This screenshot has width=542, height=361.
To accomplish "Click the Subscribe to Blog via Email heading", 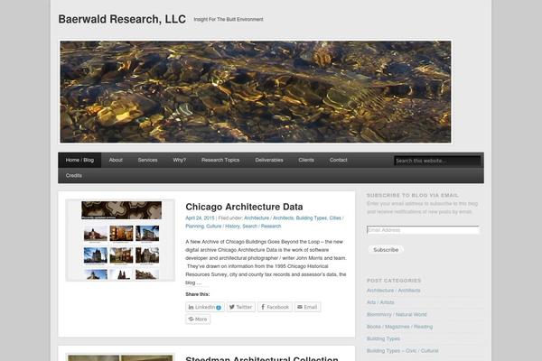I will 413,195.
